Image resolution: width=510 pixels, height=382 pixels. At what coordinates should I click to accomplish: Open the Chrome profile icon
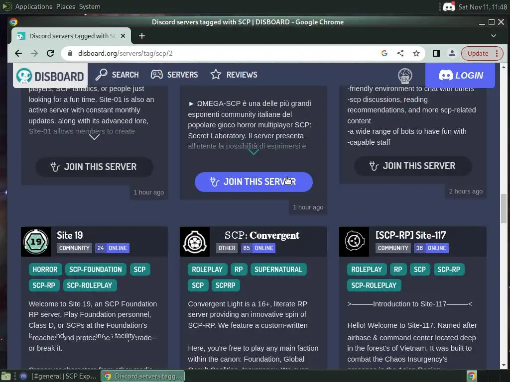[x=452, y=53]
